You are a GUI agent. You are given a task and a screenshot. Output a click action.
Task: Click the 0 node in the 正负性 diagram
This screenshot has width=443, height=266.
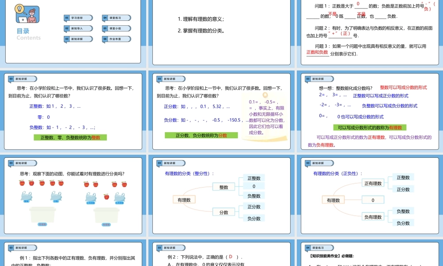tap(373, 200)
